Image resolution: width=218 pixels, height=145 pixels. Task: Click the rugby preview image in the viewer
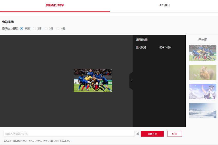coord(93,80)
